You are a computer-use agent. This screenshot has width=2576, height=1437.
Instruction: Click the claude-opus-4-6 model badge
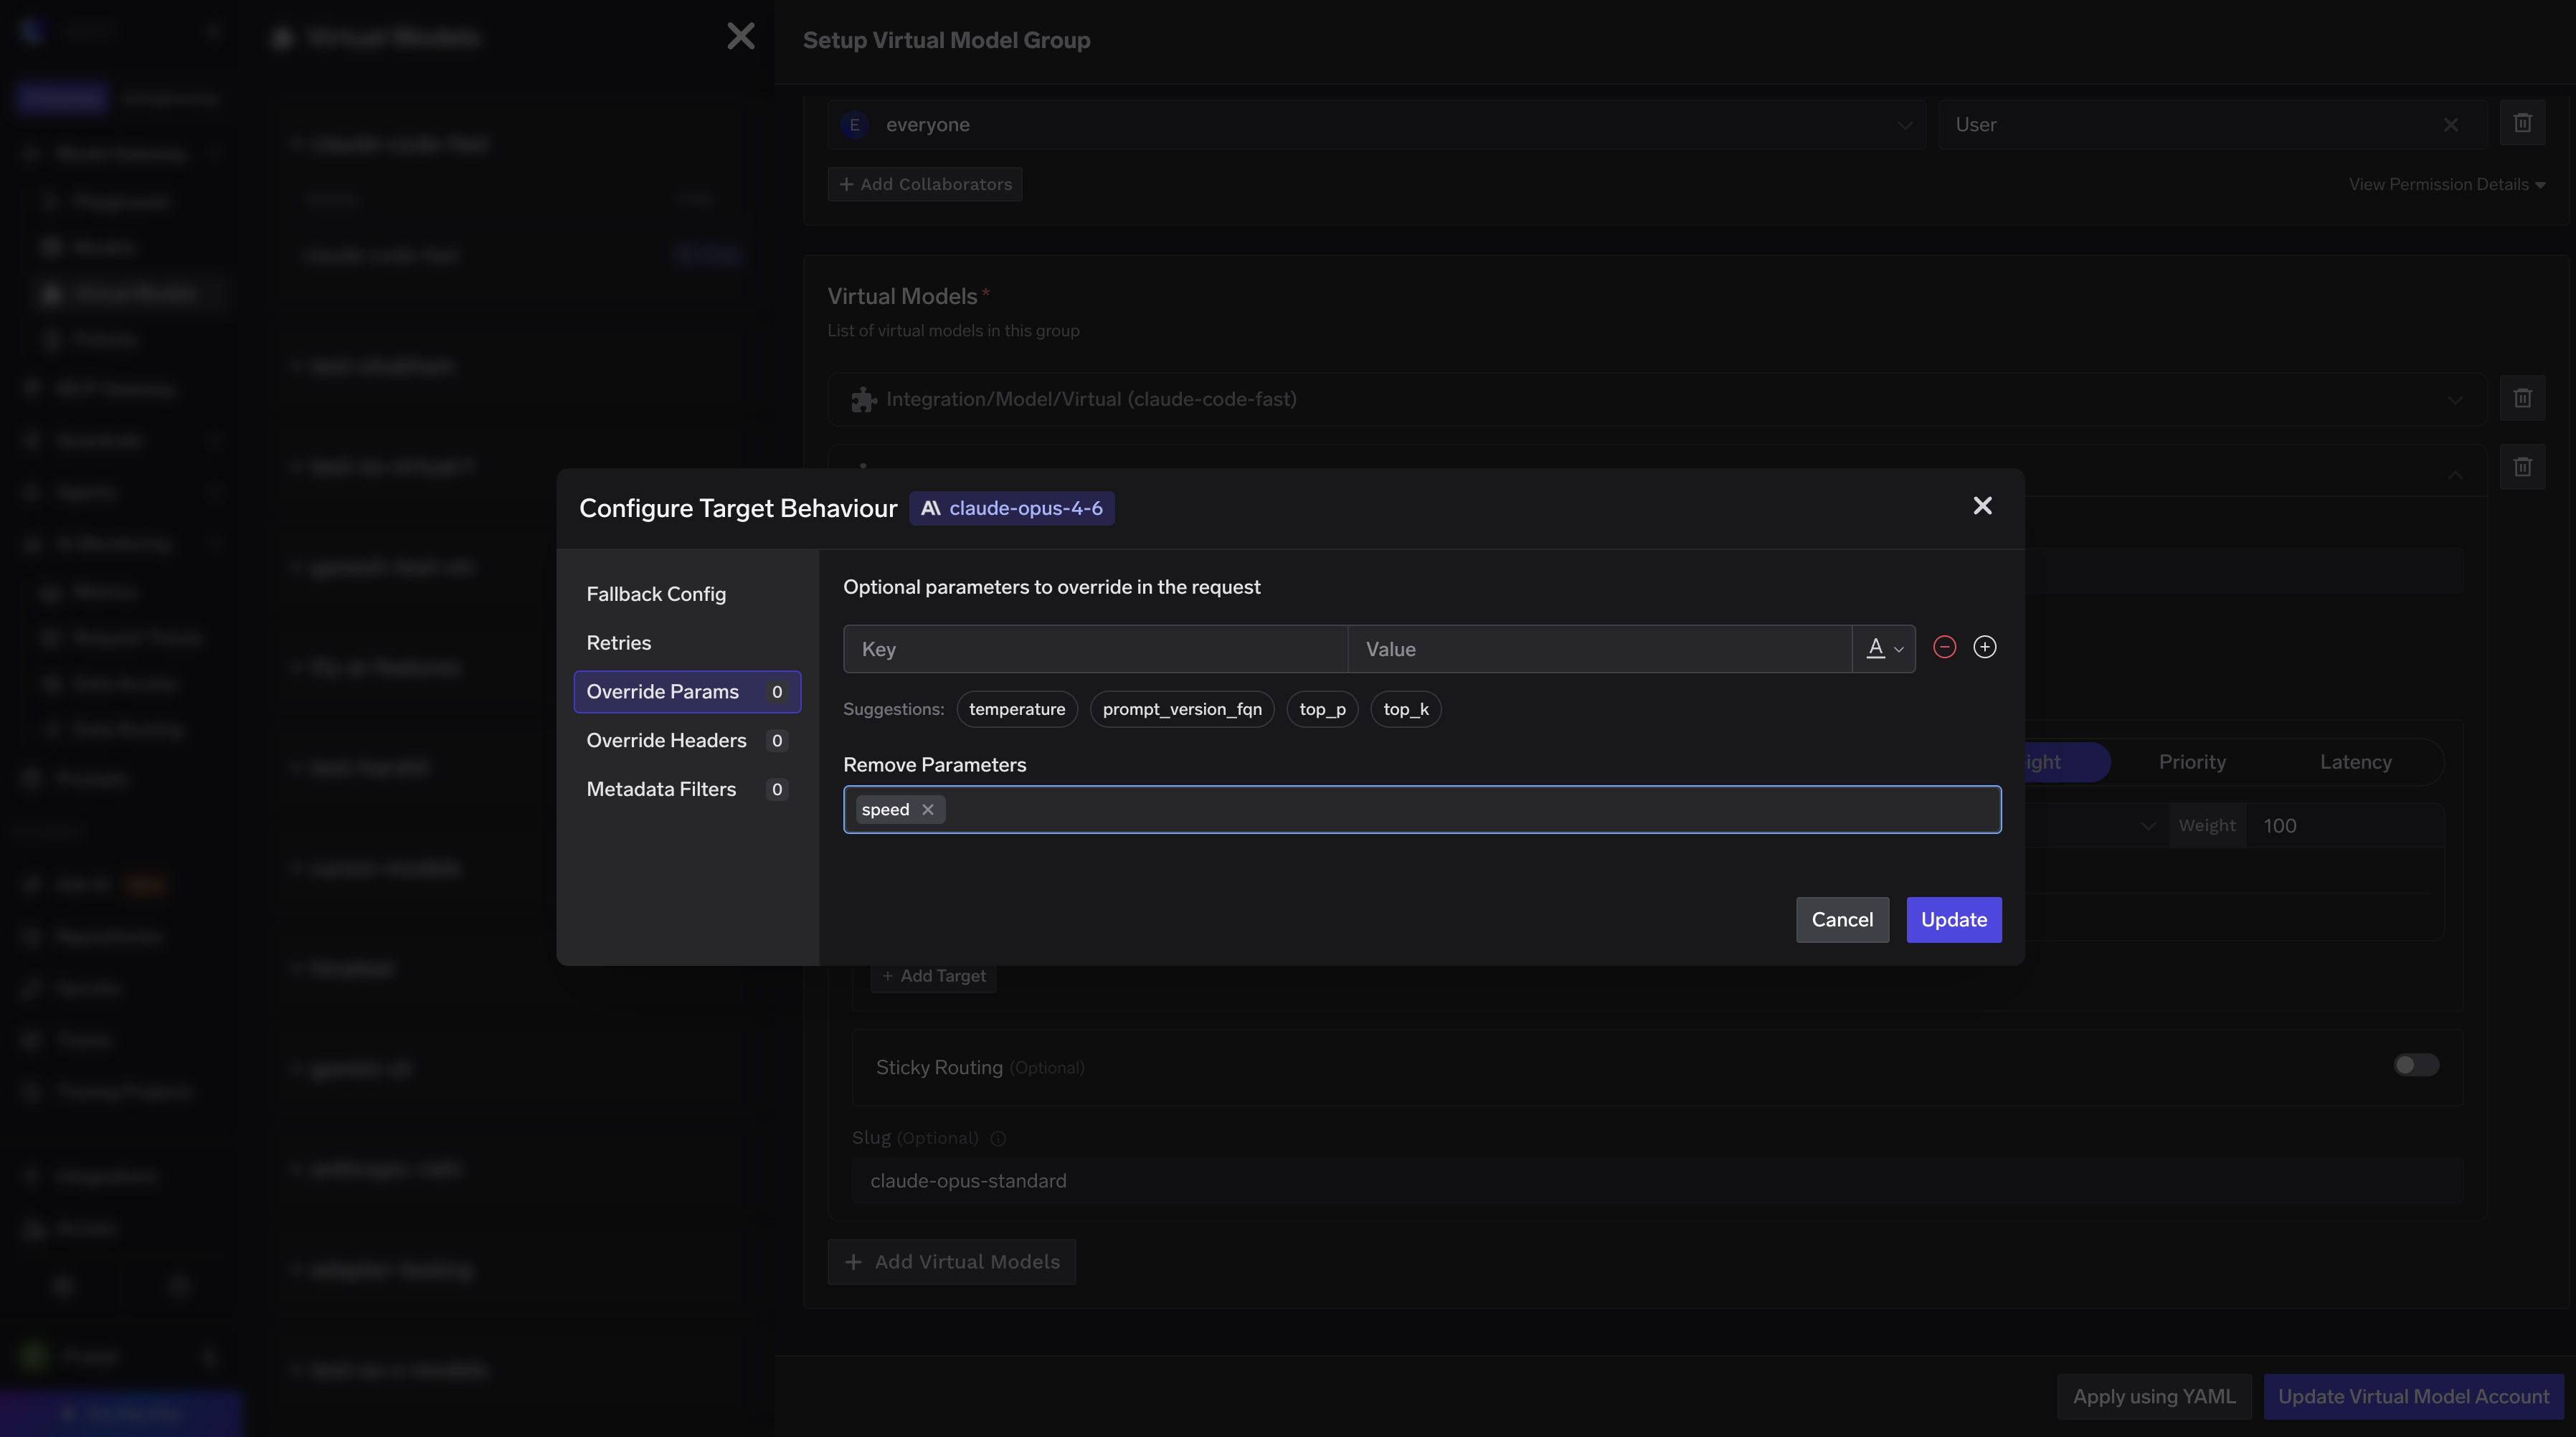[x=1012, y=508]
